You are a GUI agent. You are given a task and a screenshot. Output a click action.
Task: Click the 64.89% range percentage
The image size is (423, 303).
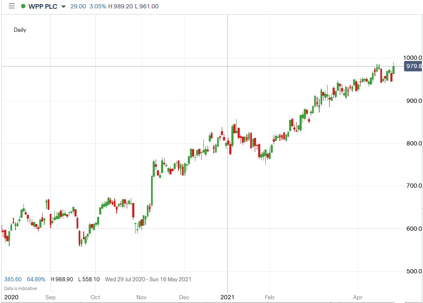pos(36,279)
